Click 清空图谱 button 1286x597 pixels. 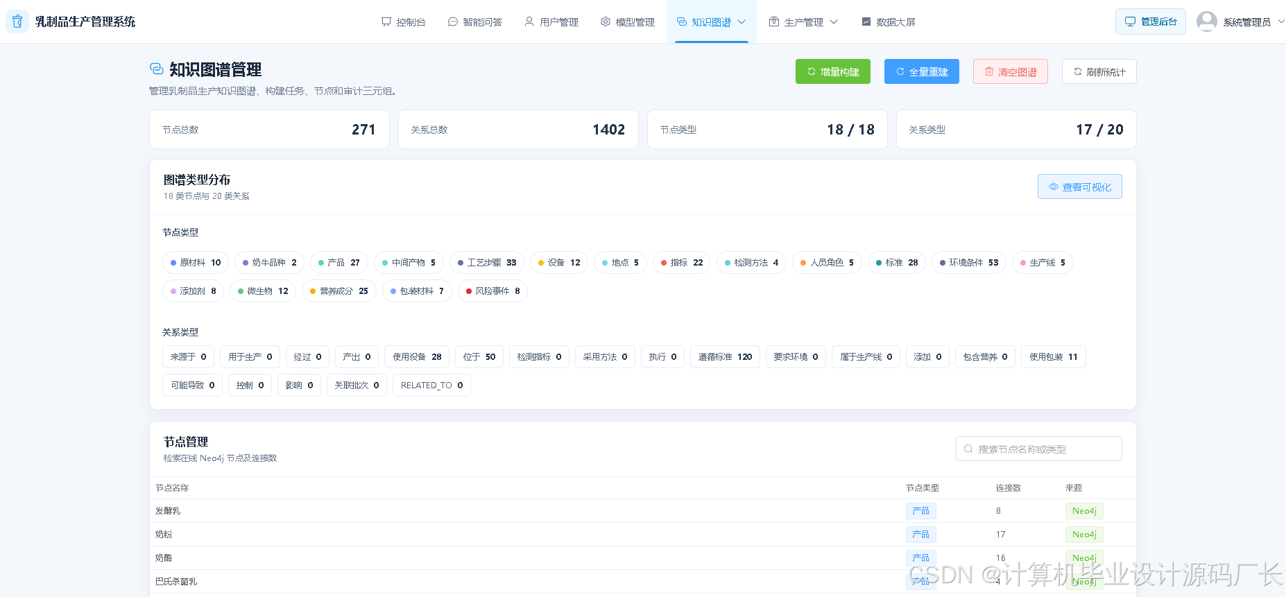pos(1011,71)
